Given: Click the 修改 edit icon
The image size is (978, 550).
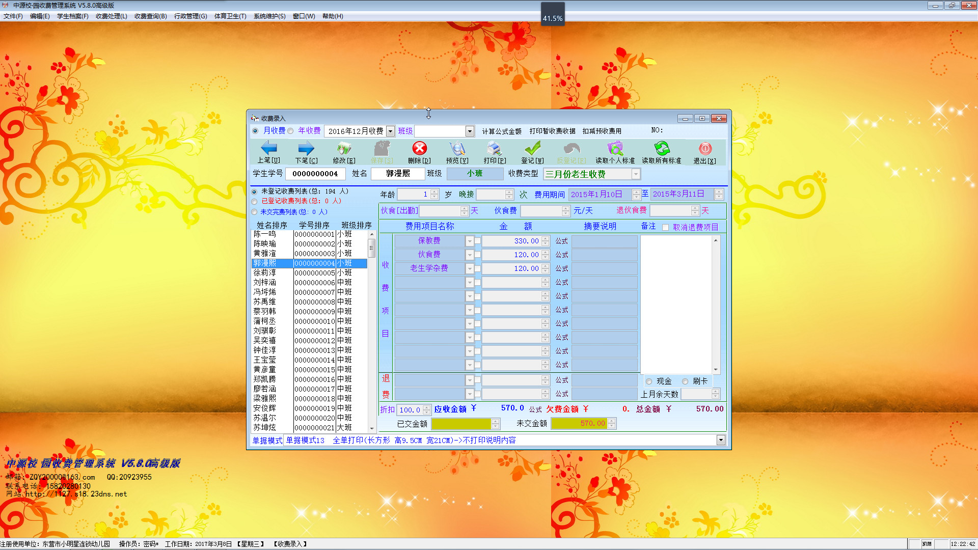Looking at the screenshot, I should coord(344,149).
